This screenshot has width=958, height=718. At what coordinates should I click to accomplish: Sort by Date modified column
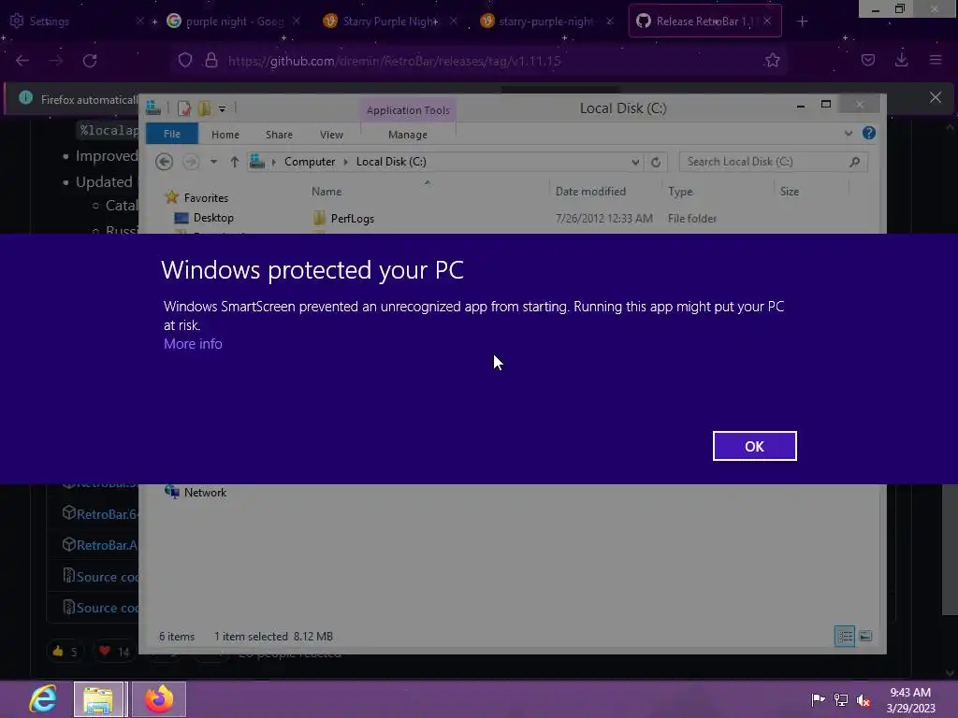coord(590,192)
